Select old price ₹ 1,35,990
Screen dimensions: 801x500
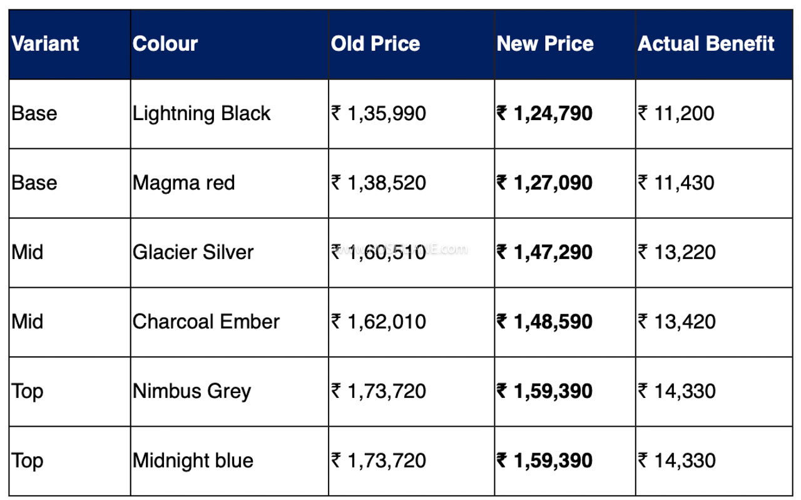tap(379, 113)
